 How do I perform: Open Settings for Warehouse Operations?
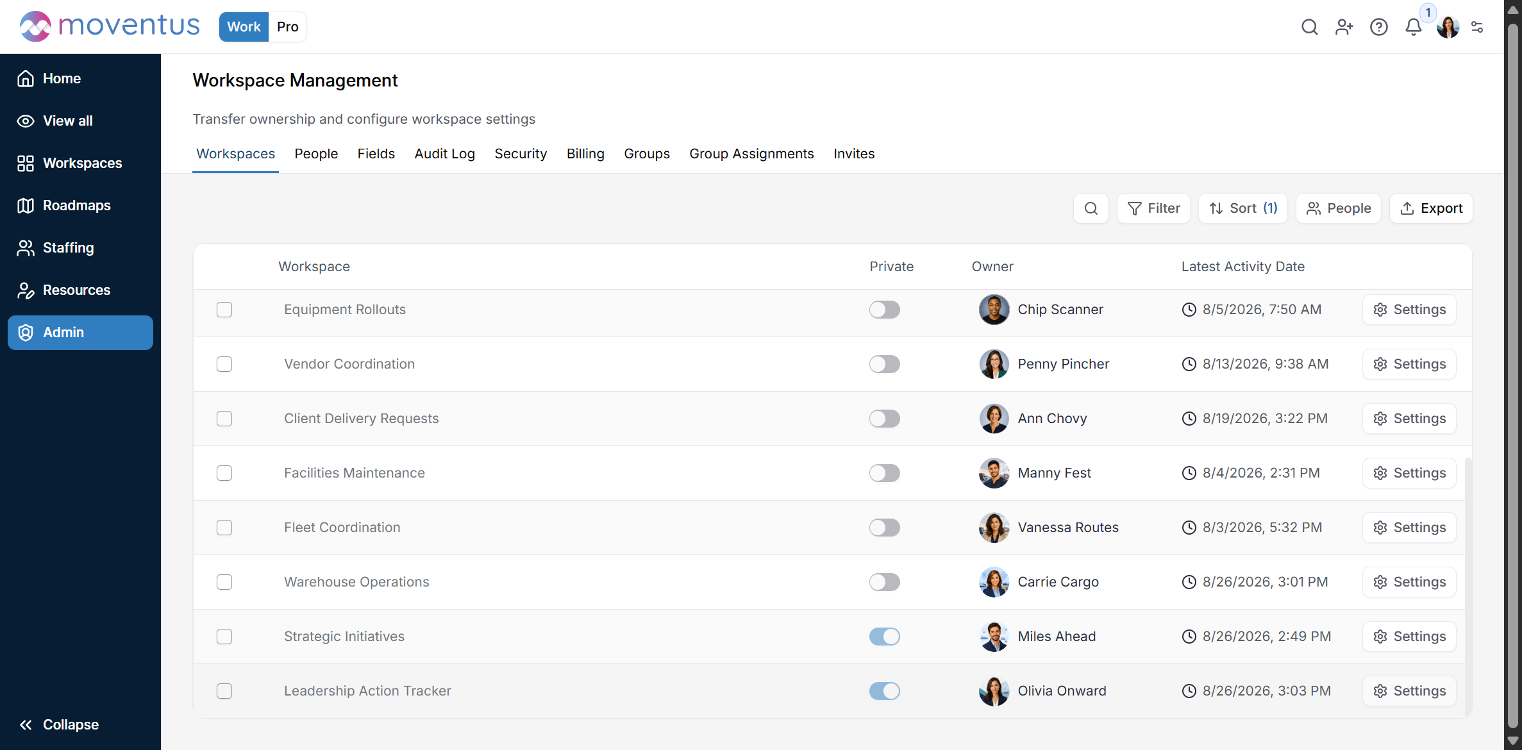click(1409, 582)
